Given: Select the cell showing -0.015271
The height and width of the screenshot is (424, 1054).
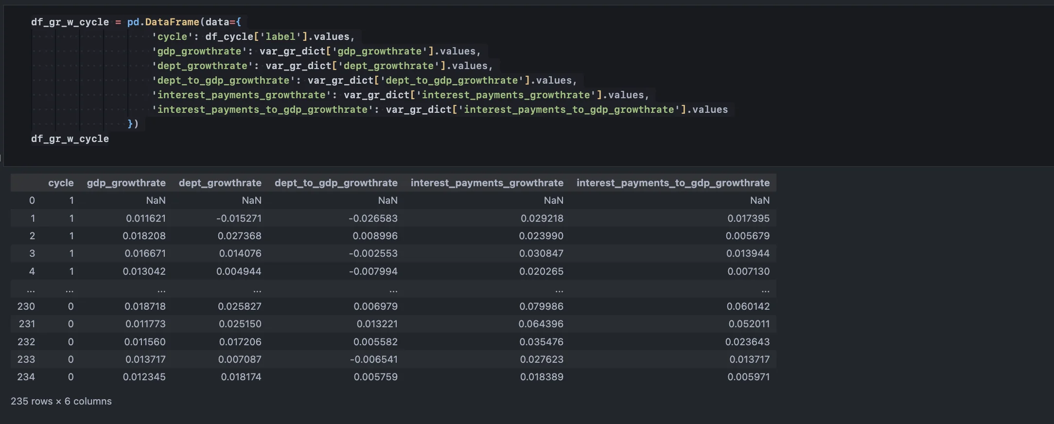Looking at the screenshot, I should 239,218.
